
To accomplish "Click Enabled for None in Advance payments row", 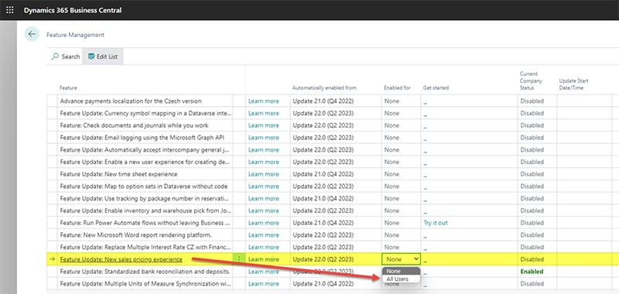I will tap(392, 101).
